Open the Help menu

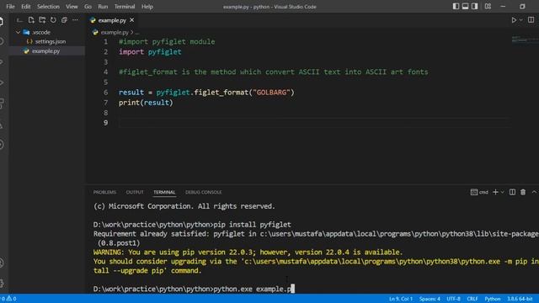pyautogui.click(x=147, y=7)
